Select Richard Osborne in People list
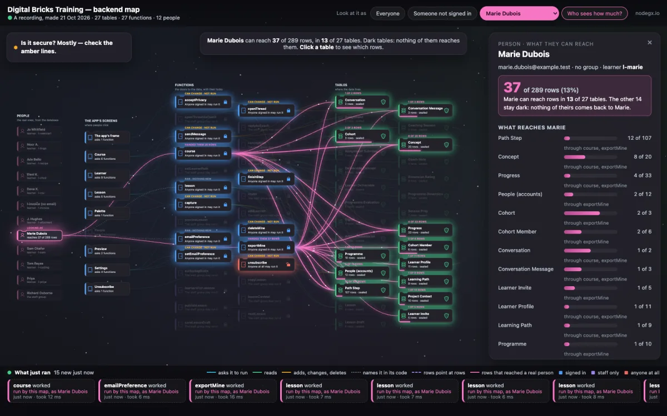 39,294
